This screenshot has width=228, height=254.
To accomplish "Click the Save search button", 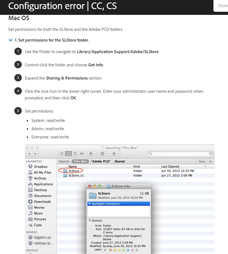I will click(202, 161).
